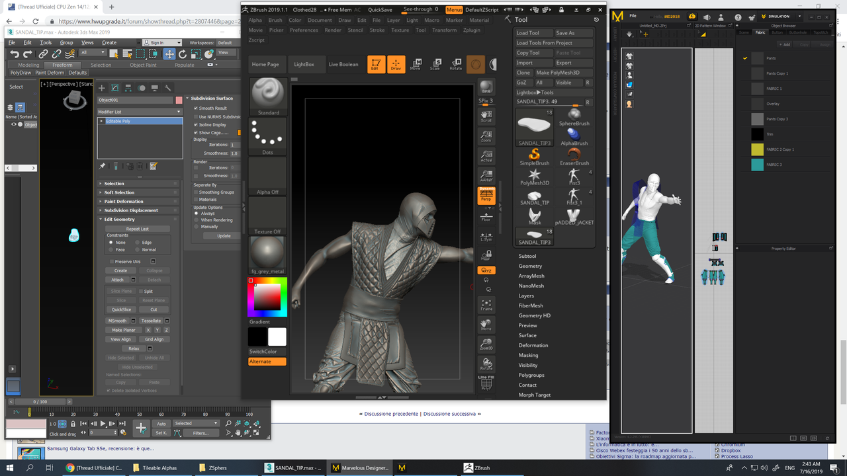Open the 3ds Max Tools menu

tap(46, 42)
